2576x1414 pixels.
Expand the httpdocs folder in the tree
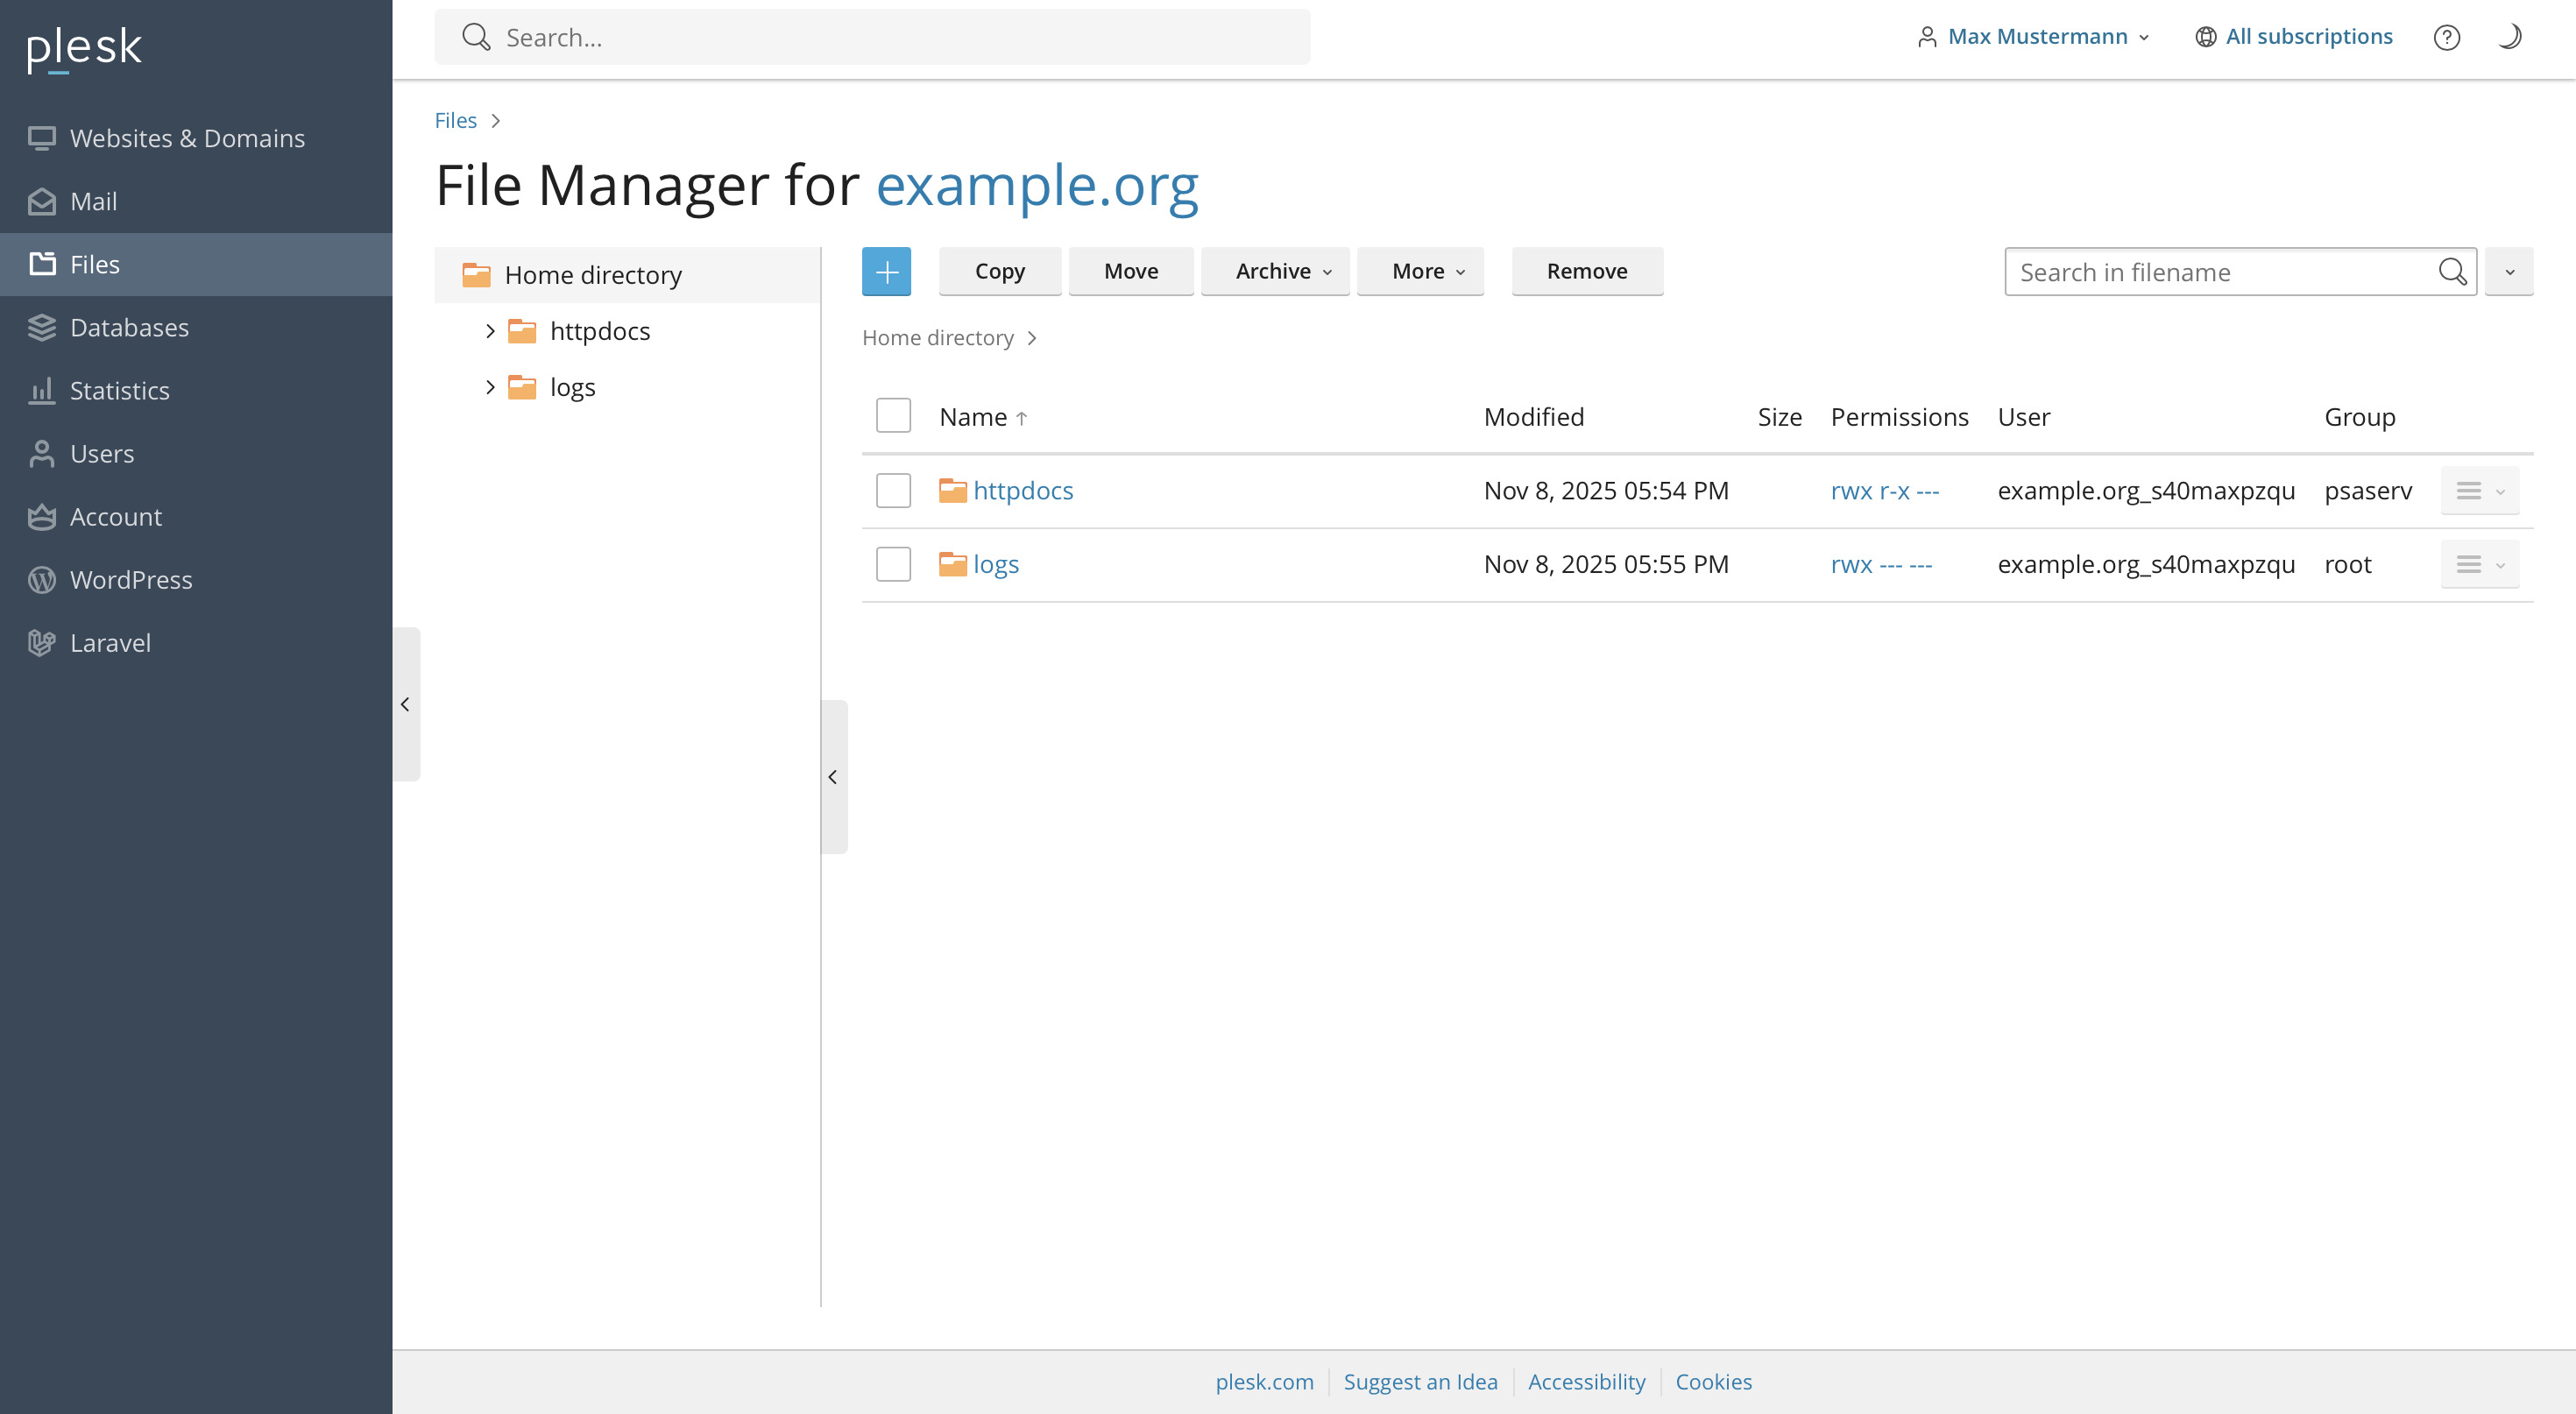(489, 330)
